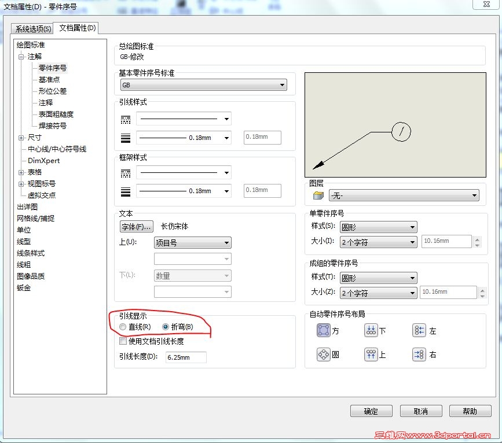Switch to the 系统选项(S) tab
502x443 pixels.
click(32, 29)
